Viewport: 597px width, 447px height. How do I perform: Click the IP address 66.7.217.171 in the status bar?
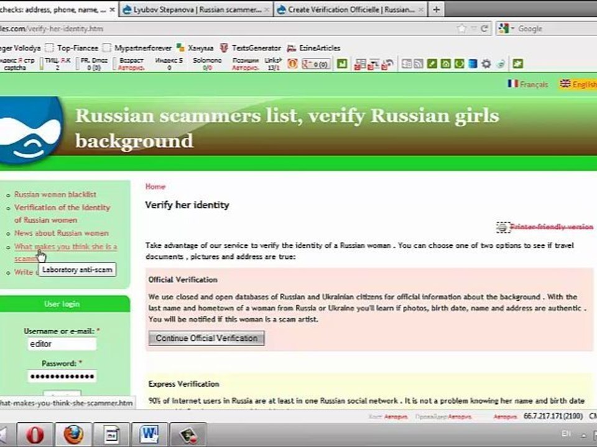pyautogui.click(x=553, y=416)
